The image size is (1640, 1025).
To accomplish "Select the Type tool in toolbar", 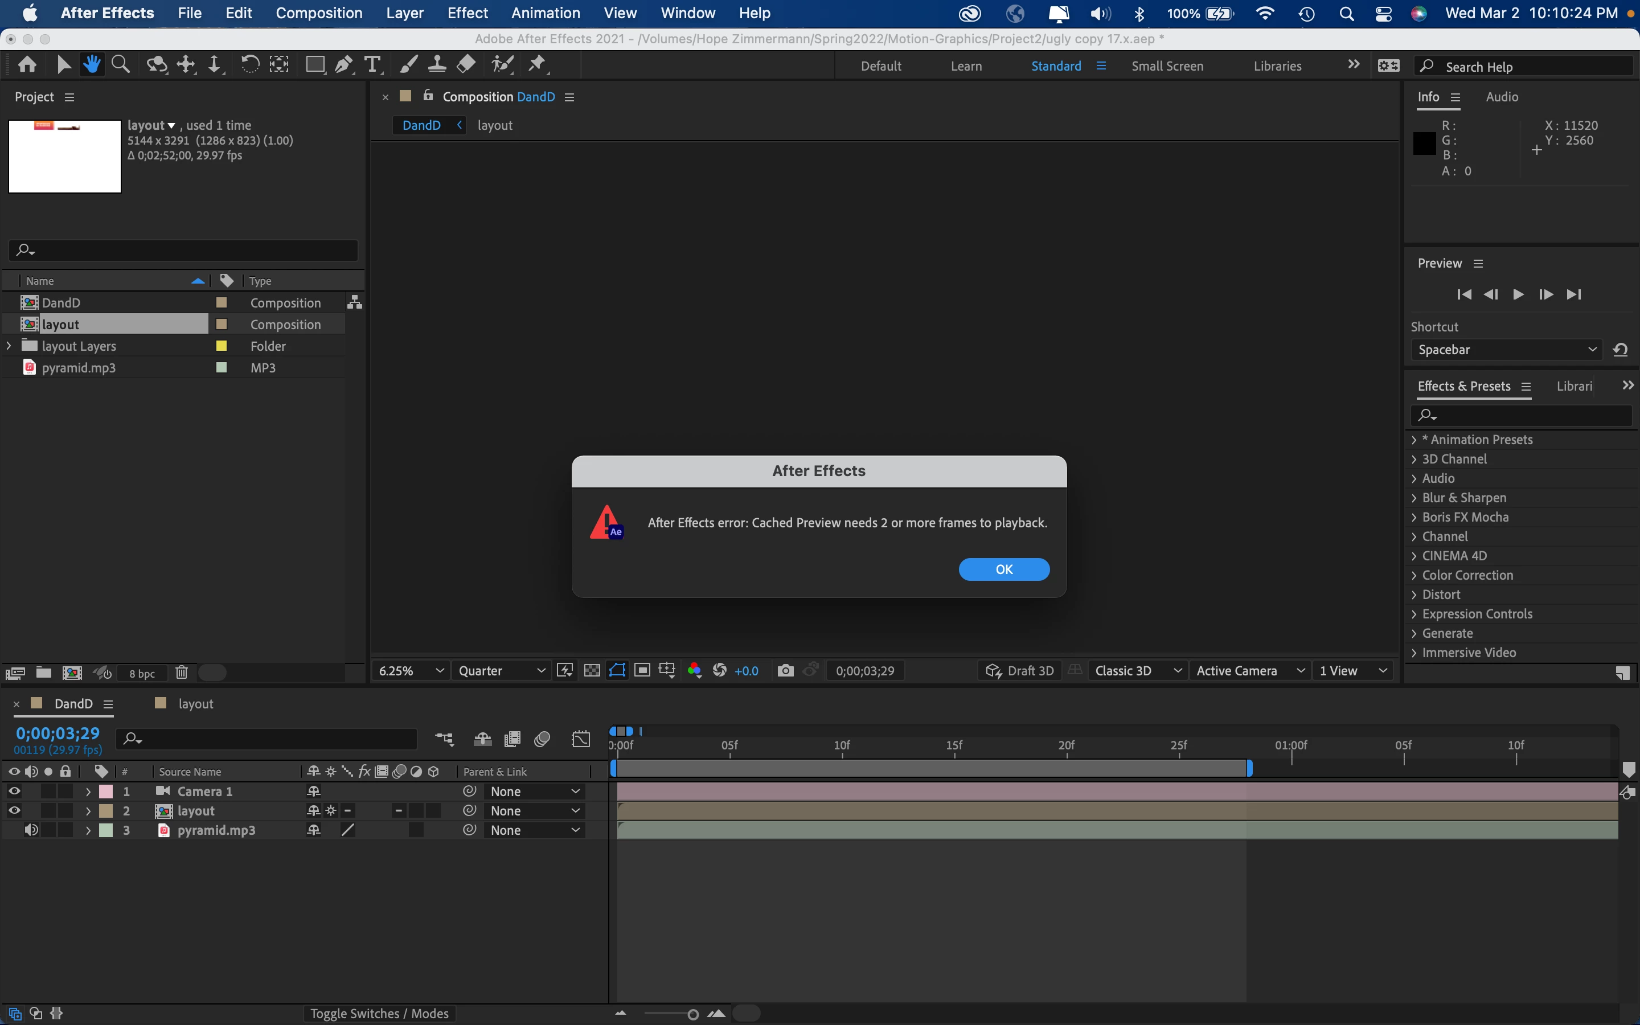I will [372, 64].
